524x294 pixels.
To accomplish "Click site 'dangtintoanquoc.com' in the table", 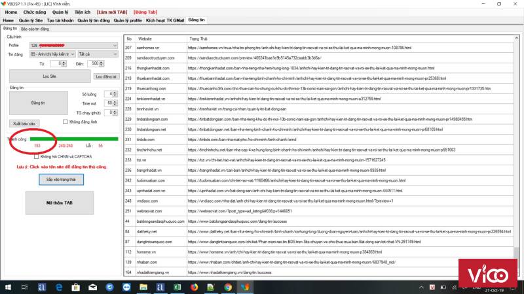I will coord(155,242).
